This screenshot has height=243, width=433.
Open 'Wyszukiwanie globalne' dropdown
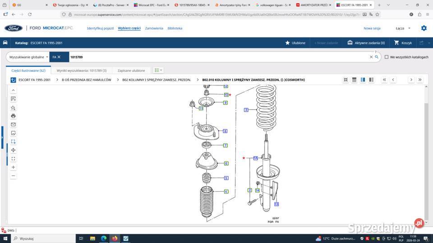pyautogui.click(x=29, y=57)
